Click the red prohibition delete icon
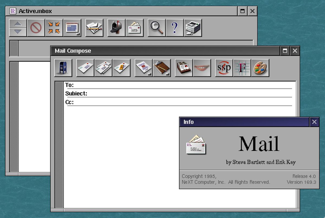 coord(36,28)
